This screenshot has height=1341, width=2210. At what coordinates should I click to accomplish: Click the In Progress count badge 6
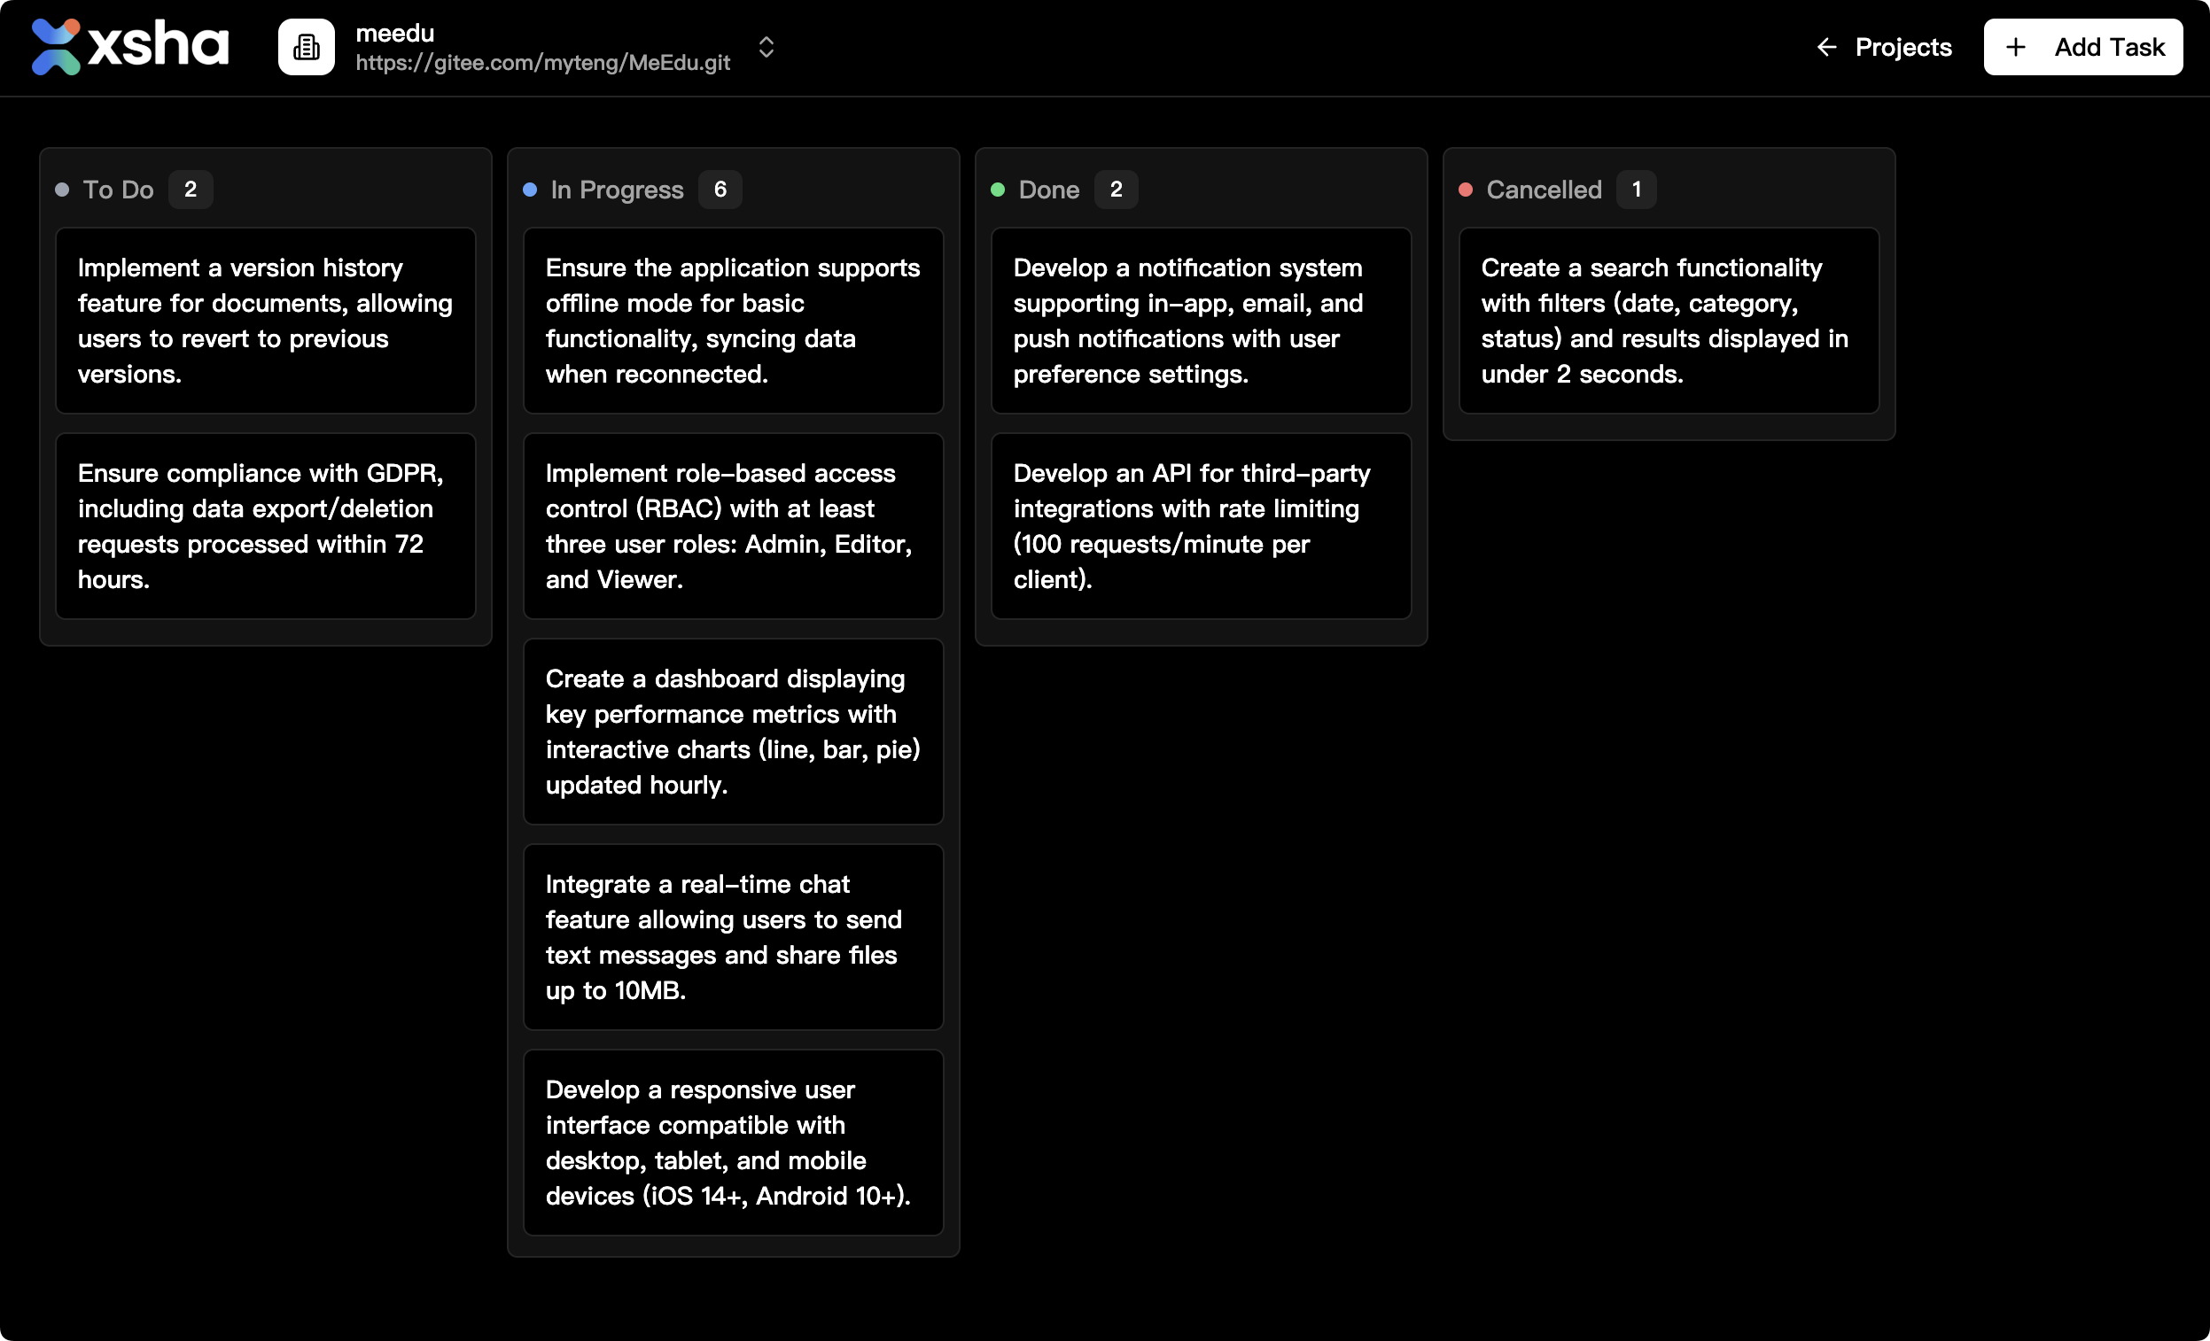point(720,190)
